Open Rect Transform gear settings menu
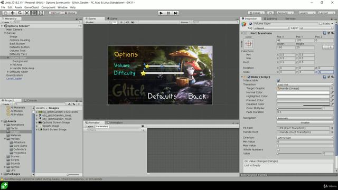The width and height of the screenshot is (338, 190). coord(332,33)
